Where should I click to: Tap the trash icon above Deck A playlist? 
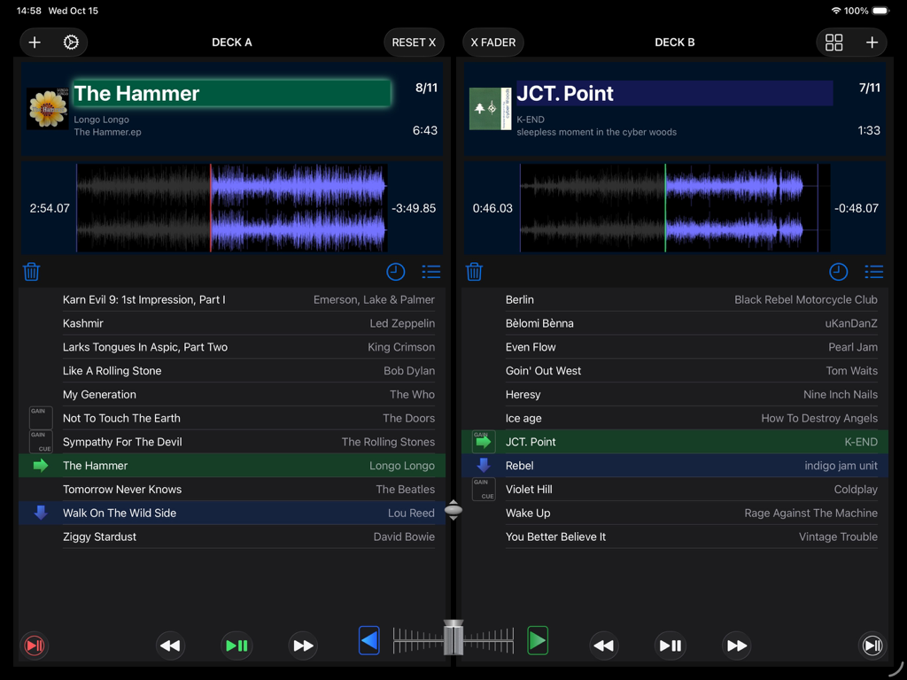point(31,272)
